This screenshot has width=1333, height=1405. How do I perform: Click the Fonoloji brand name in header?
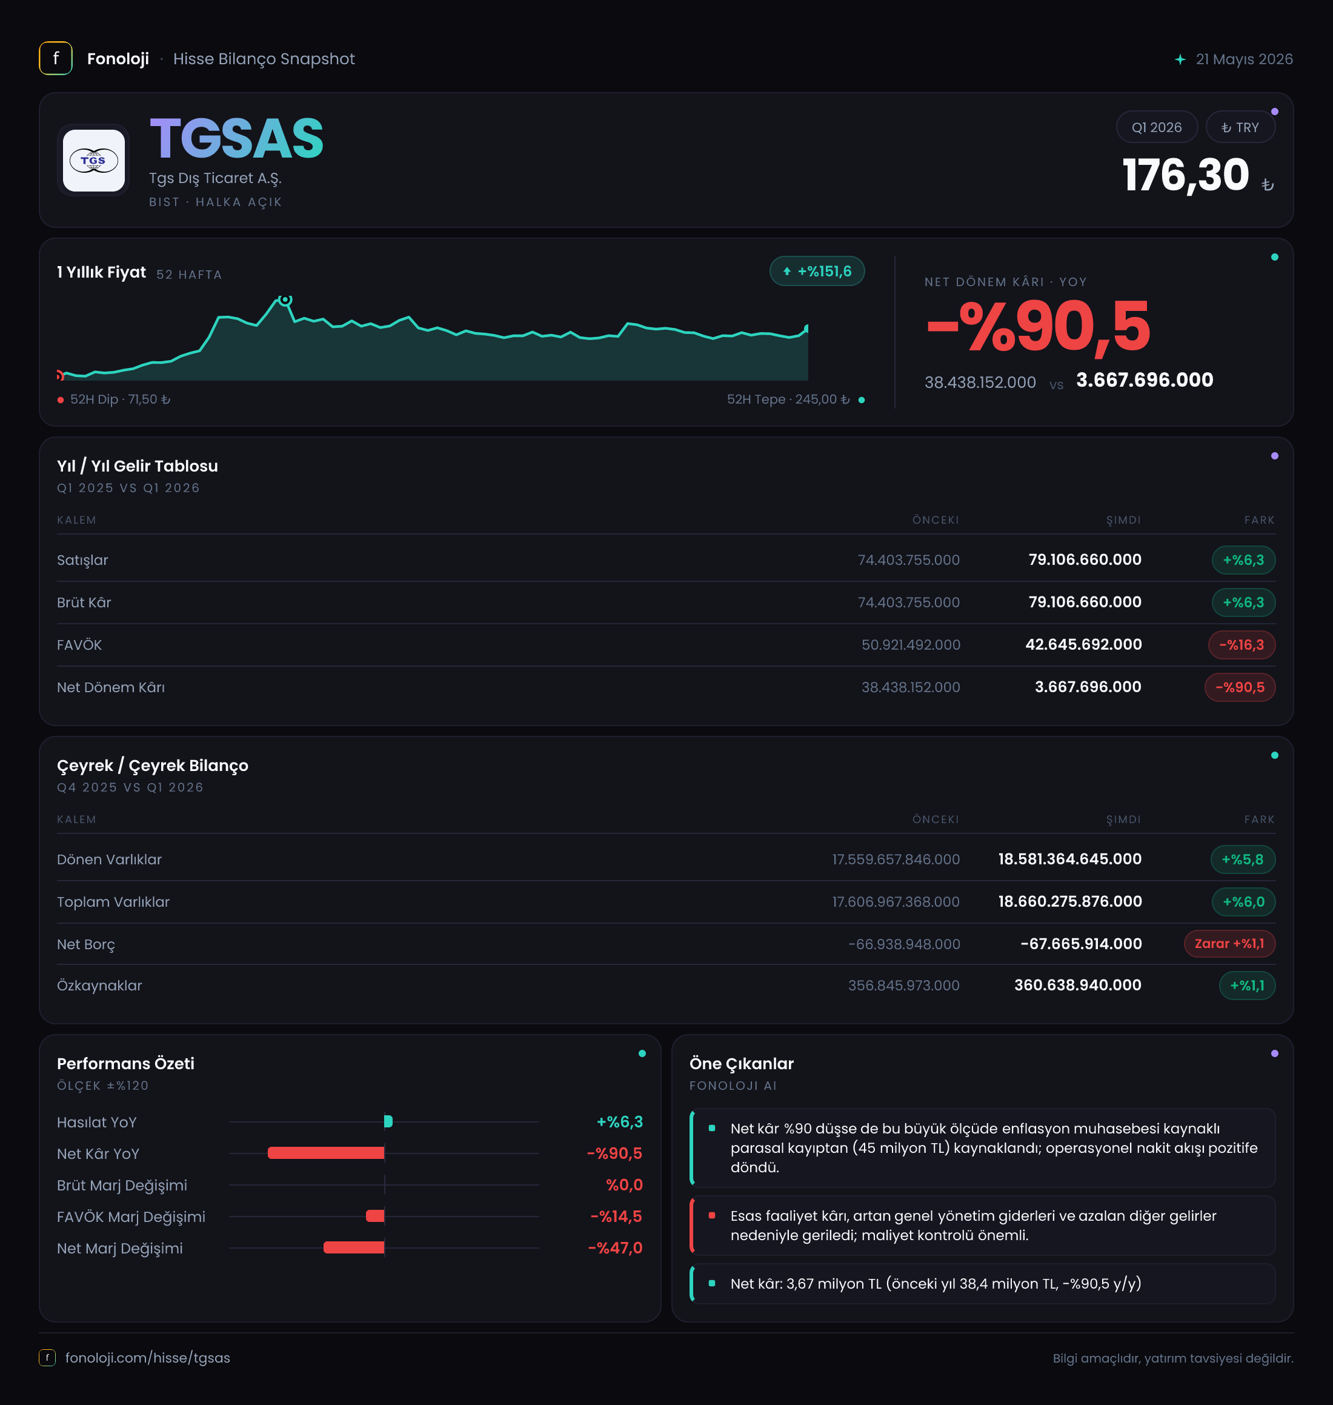tap(118, 59)
